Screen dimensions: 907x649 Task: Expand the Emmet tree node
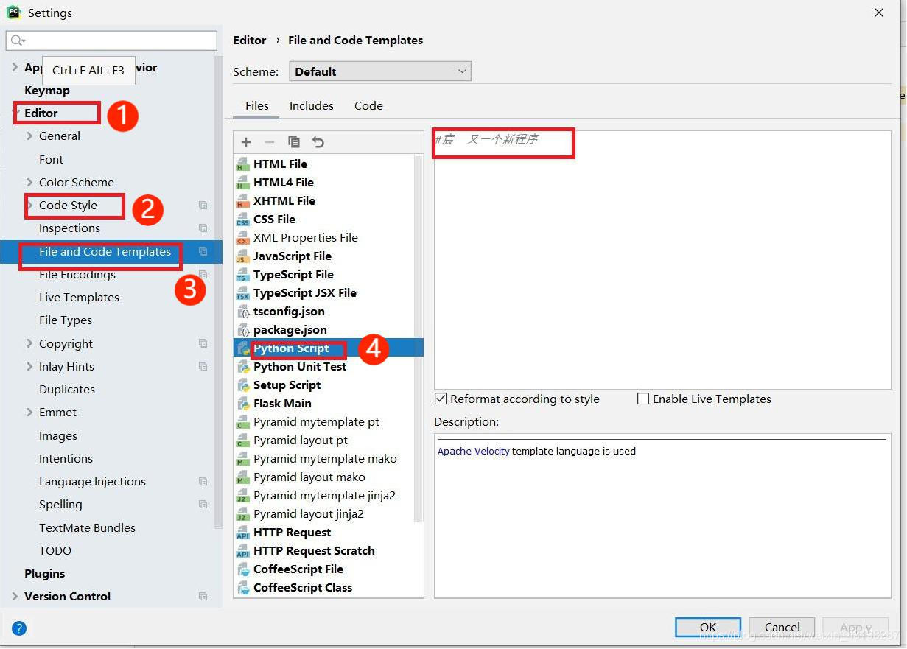tap(29, 413)
